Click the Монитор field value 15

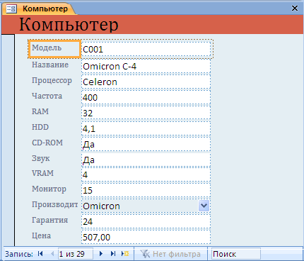(x=146, y=190)
